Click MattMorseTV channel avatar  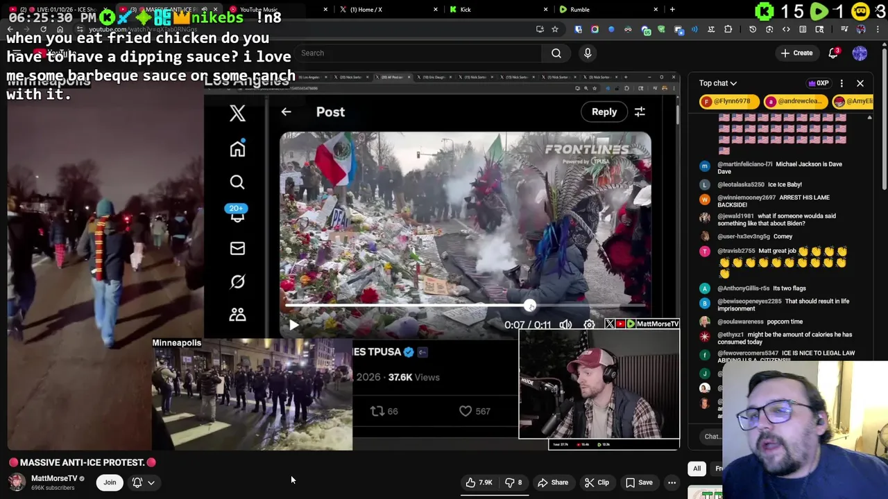[x=17, y=482]
